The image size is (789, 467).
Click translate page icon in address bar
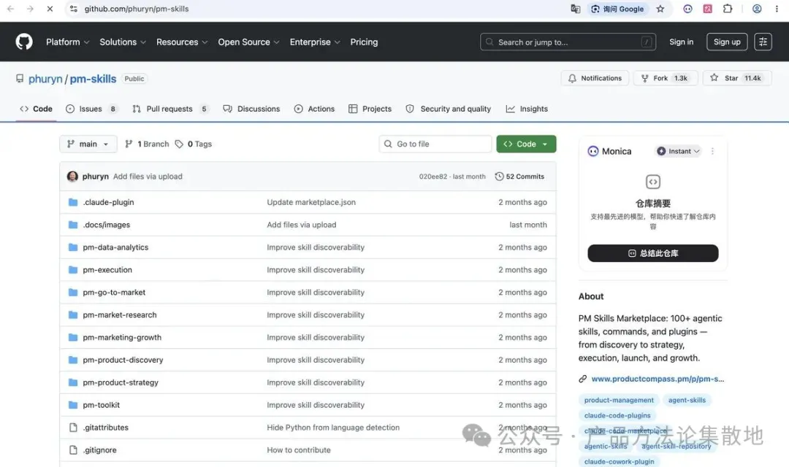click(575, 9)
